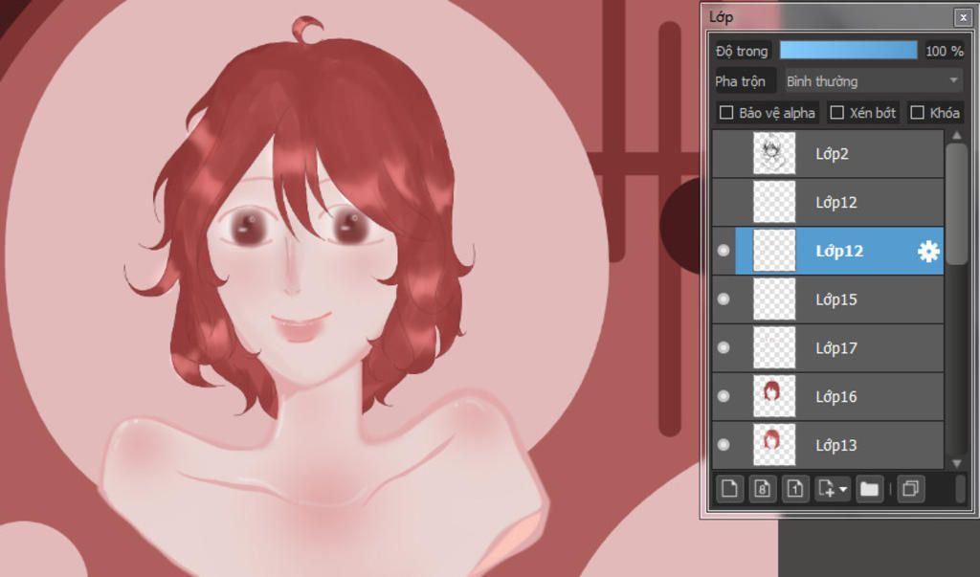The height and width of the screenshot is (577, 980).
Task: Turn off visibility for Lớp16
Action: point(724,396)
